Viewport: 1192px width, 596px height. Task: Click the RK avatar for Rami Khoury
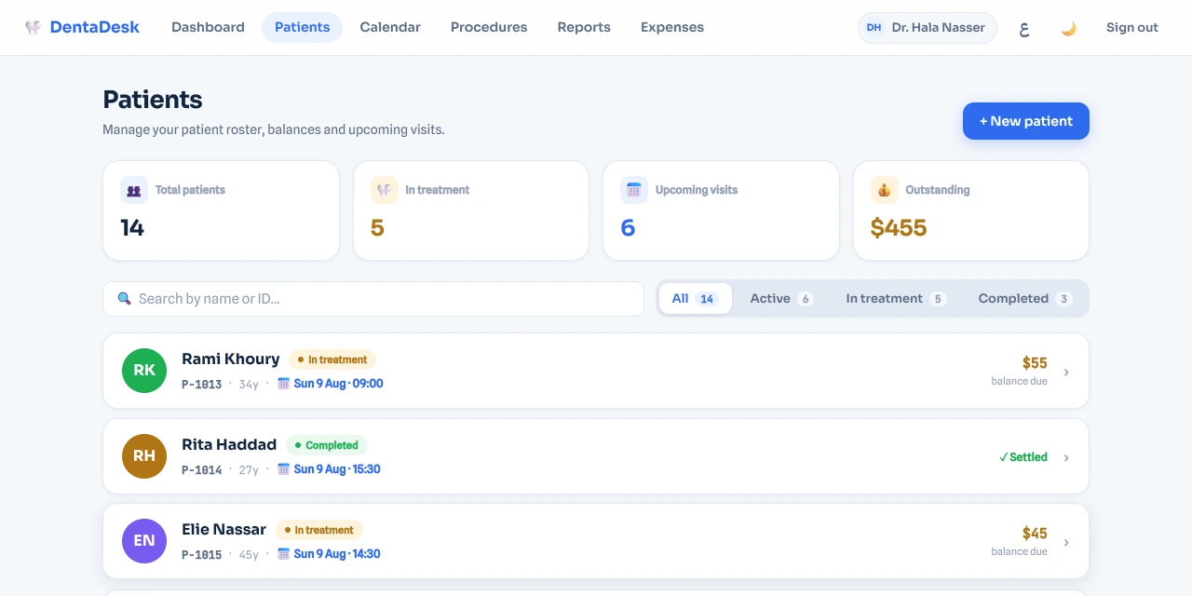[x=144, y=371]
